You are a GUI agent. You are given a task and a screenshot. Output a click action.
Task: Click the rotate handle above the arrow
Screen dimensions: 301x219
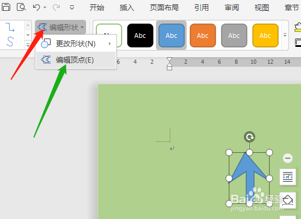click(249, 137)
